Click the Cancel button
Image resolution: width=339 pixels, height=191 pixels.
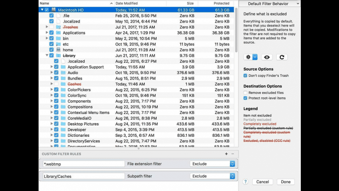point(263,182)
